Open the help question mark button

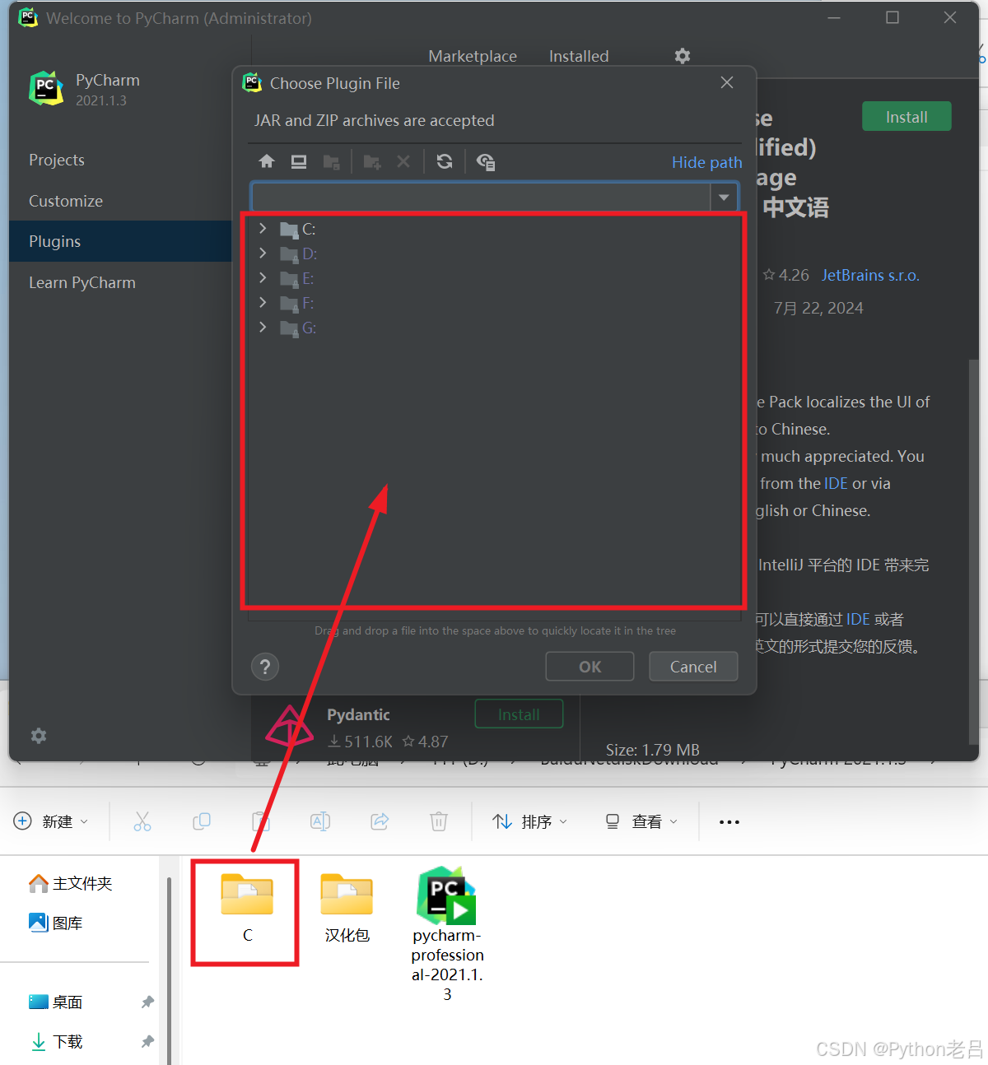[x=265, y=667]
